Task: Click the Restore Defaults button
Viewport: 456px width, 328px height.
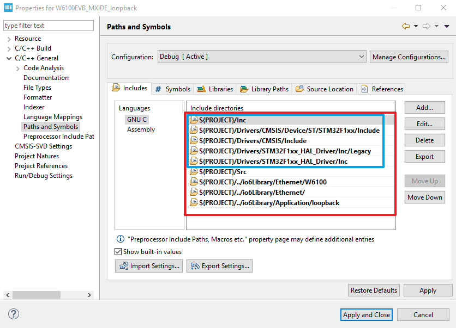Action: click(x=374, y=290)
